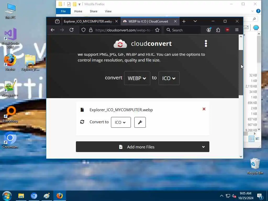Image resolution: width=268 pixels, height=201 pixels.
Task: Open Firefox tracking protection shield
Action: tap(83, 30)
